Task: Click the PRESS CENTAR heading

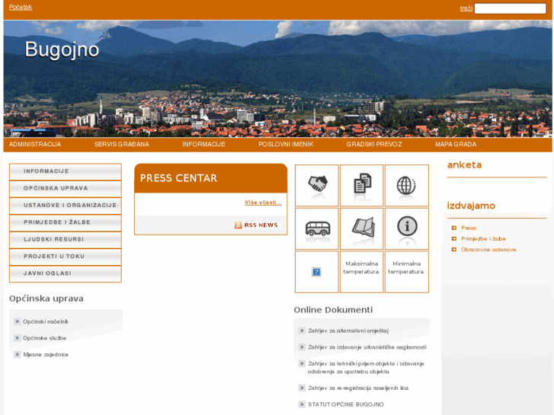Action: [178, 178]
